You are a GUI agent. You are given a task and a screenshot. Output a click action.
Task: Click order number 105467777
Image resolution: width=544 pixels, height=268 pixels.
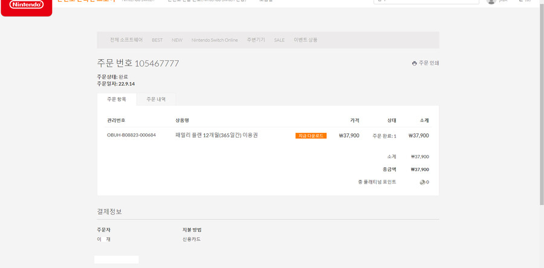pyautogui.click(x=157, y=63)
